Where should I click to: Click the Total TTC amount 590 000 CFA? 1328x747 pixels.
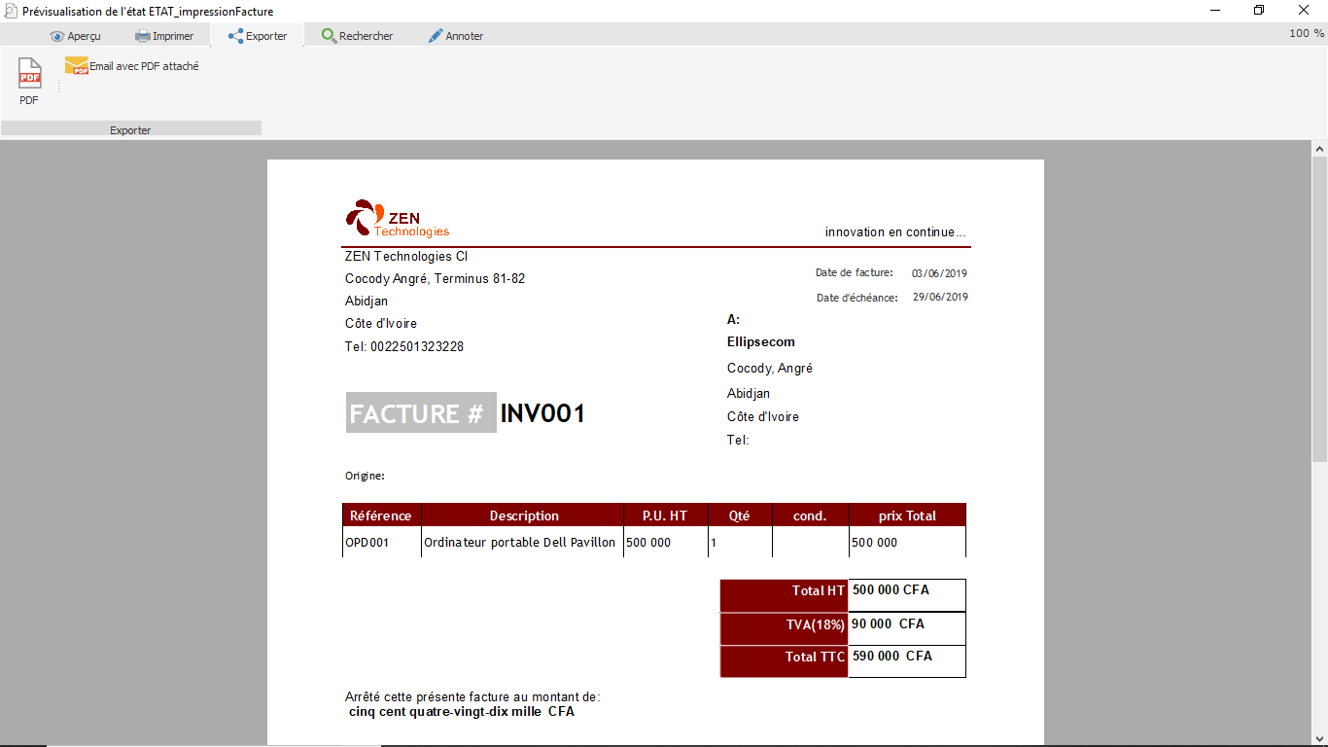click(892, 657)
